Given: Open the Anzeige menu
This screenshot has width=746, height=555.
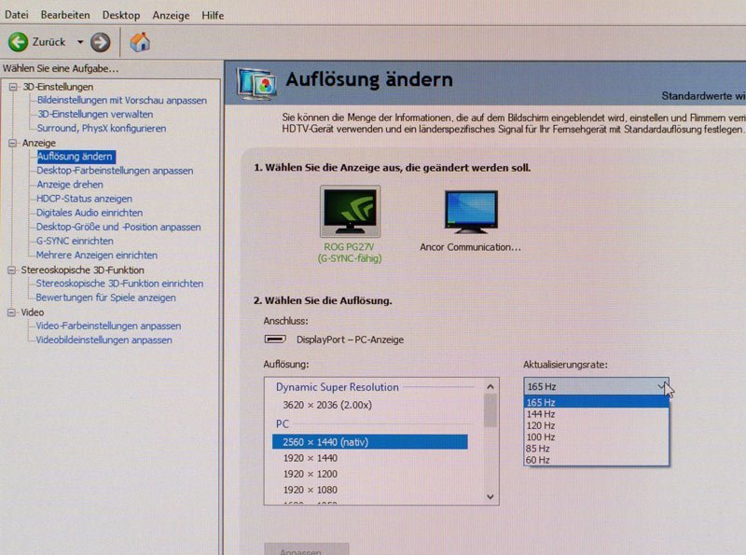Looking at the screenshot, I should (x=171, y=16).
